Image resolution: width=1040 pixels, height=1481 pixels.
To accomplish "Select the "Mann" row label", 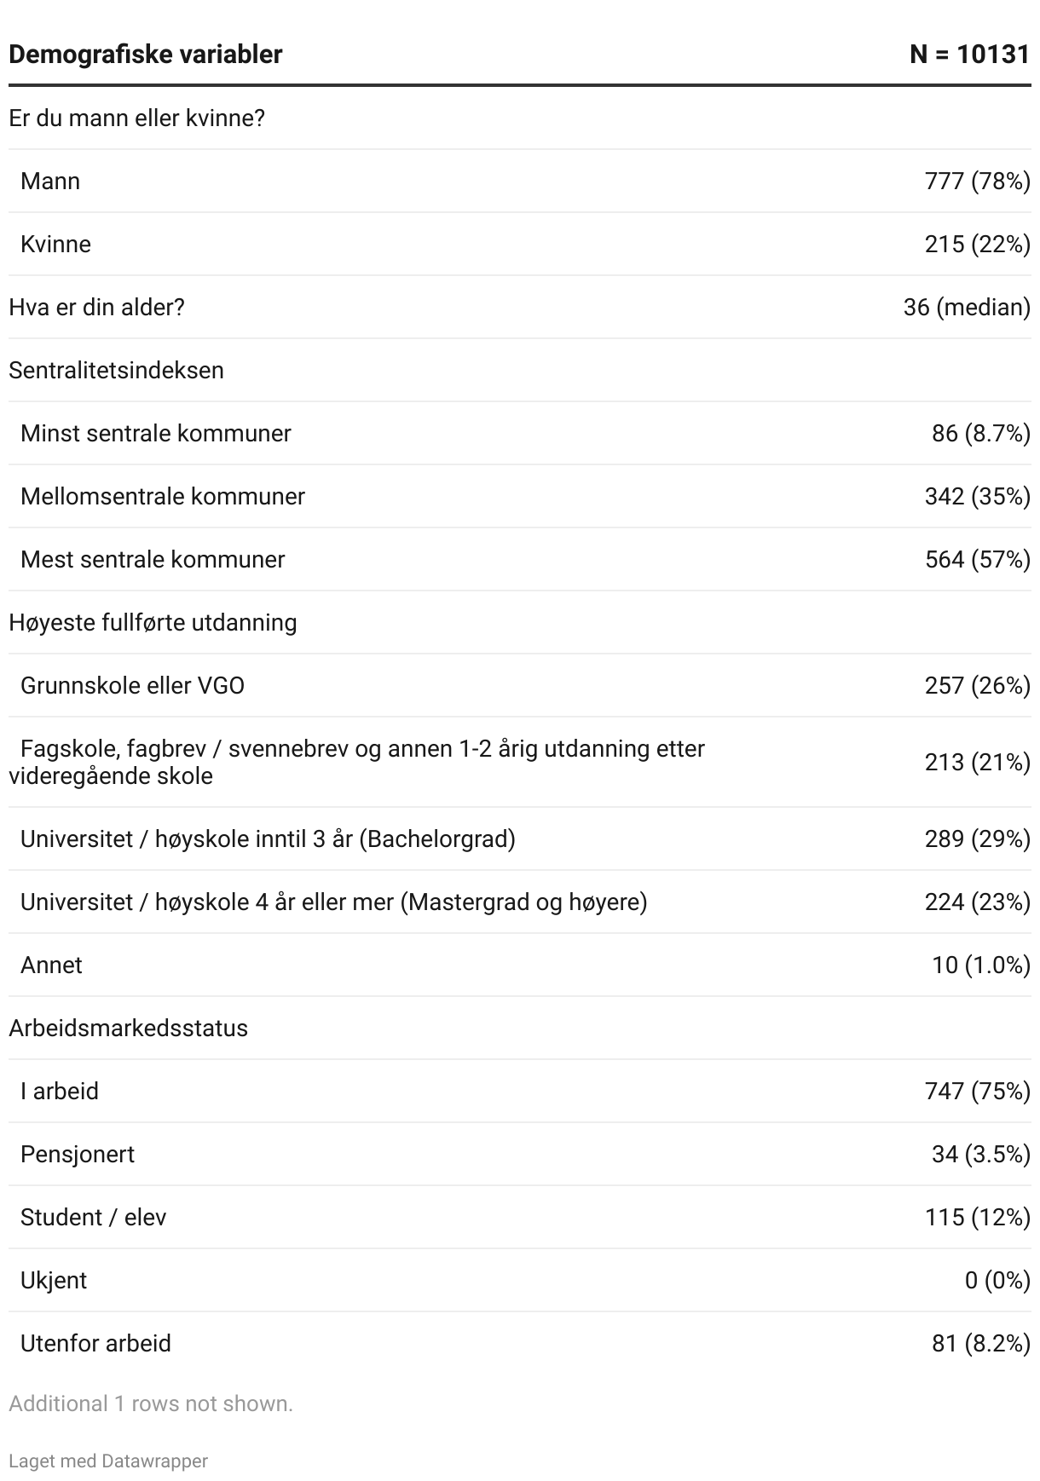I will 50,181.
